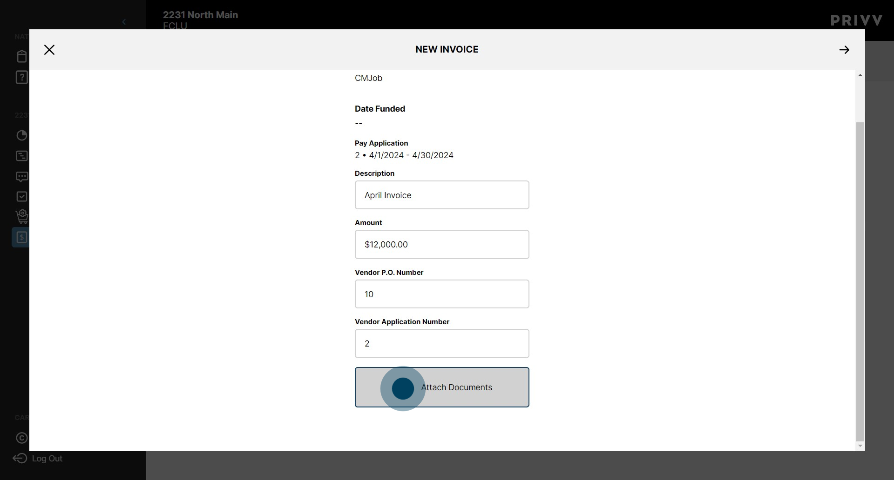Image resolution: width=894 pixels, height=480 pixels.
Task: Open the pie chart sidebar icon
Action: click(x=22, y=135)
